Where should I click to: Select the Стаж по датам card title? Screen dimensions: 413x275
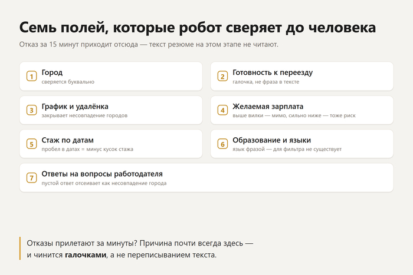point(67,140)
